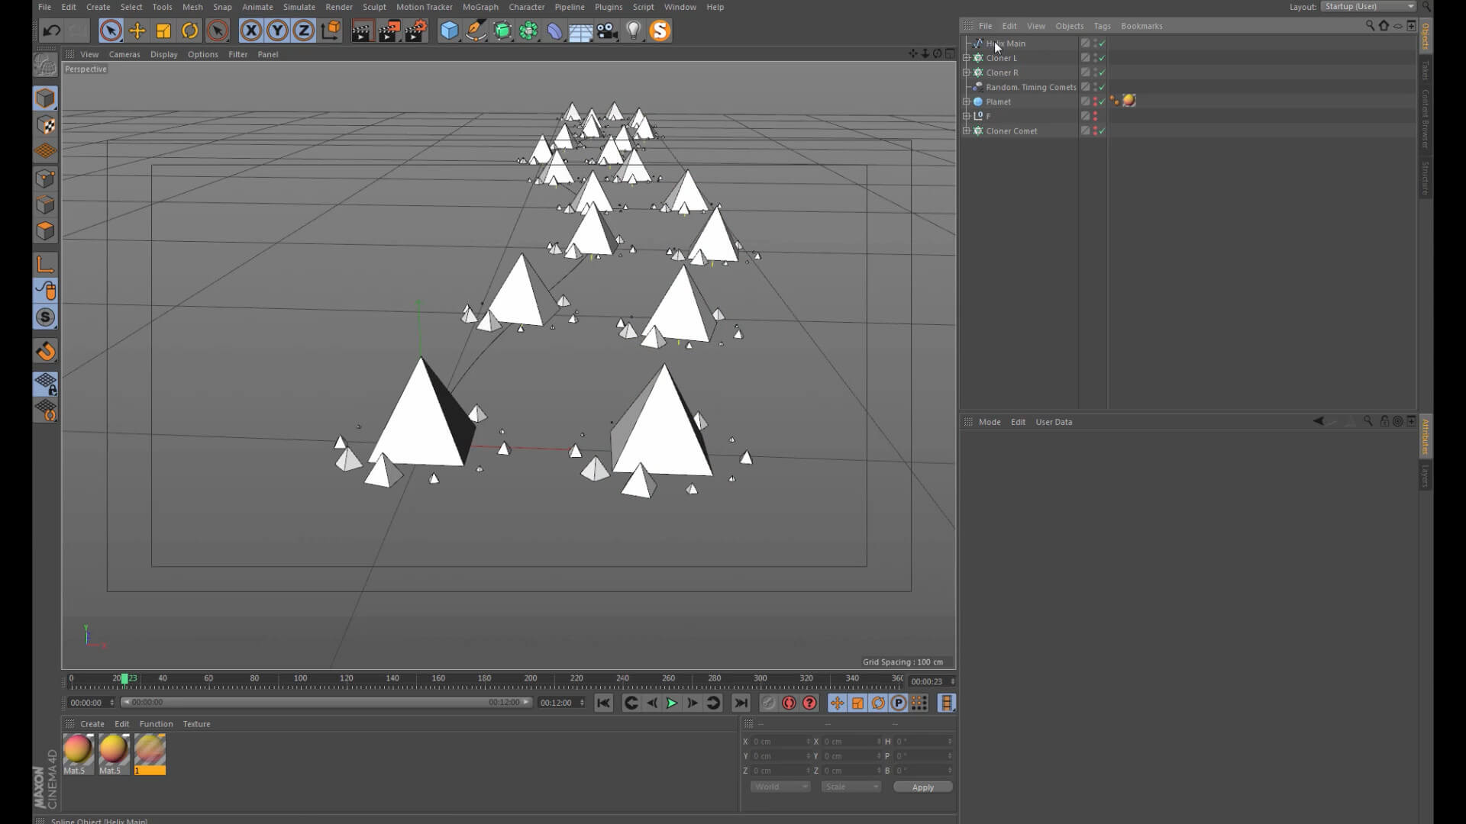Expand the Cloner R object tree

[967, 72]
